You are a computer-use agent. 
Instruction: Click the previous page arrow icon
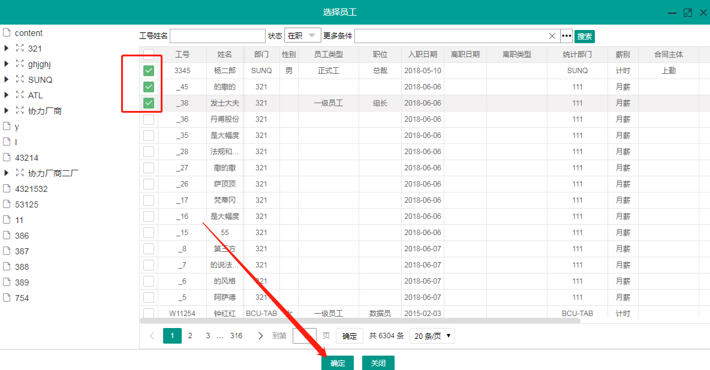tap(152, 336)
